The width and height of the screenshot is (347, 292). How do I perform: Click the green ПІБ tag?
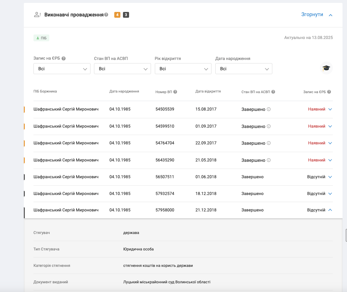(x=41, y=38)
